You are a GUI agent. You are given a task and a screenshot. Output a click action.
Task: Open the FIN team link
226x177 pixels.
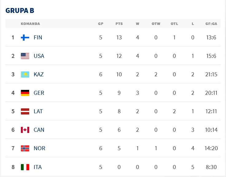(x=38, y=38)
